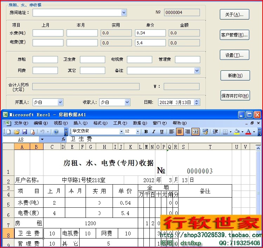Viewport: 263px width, 248px height.
Task: Open 客户管理(R)... customer management
Action: point(235,35)
